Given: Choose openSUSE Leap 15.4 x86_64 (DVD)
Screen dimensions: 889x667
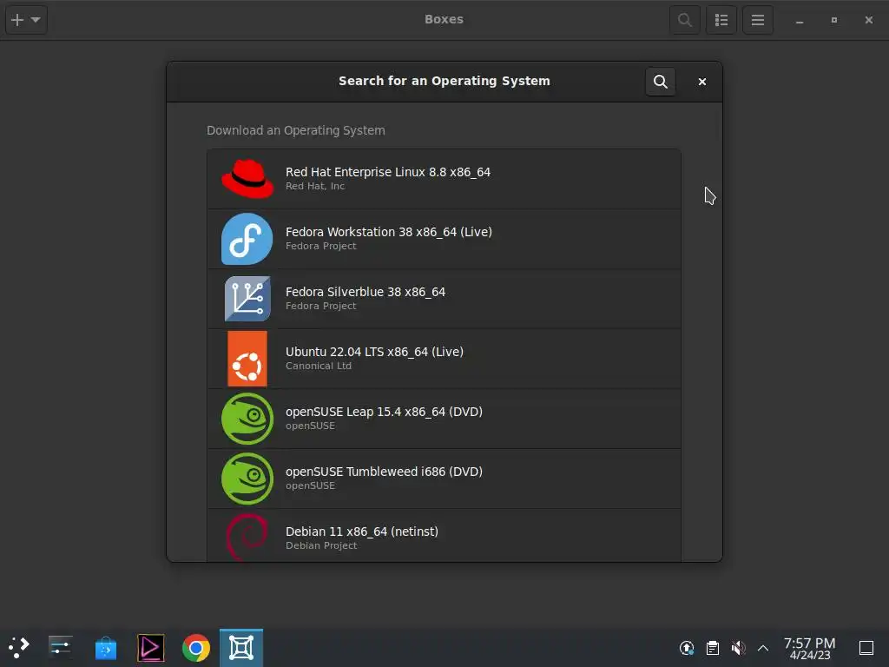Looking at the screenshot, I should pyautogui.click(x=444, y=419).
